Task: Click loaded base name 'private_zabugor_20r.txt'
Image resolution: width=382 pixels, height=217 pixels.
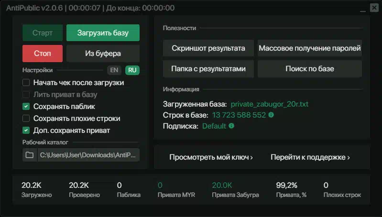Action: click(270, 104)
